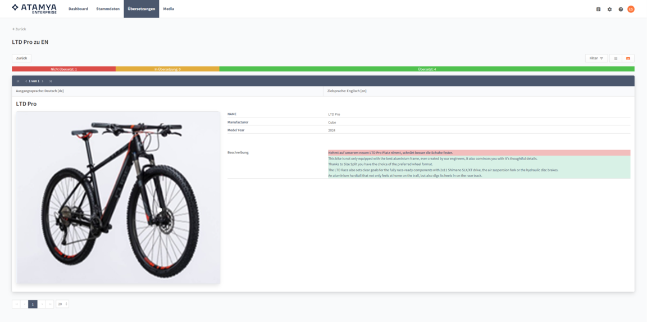Click the '← Zurück' link at top

(x=20, y=29)
